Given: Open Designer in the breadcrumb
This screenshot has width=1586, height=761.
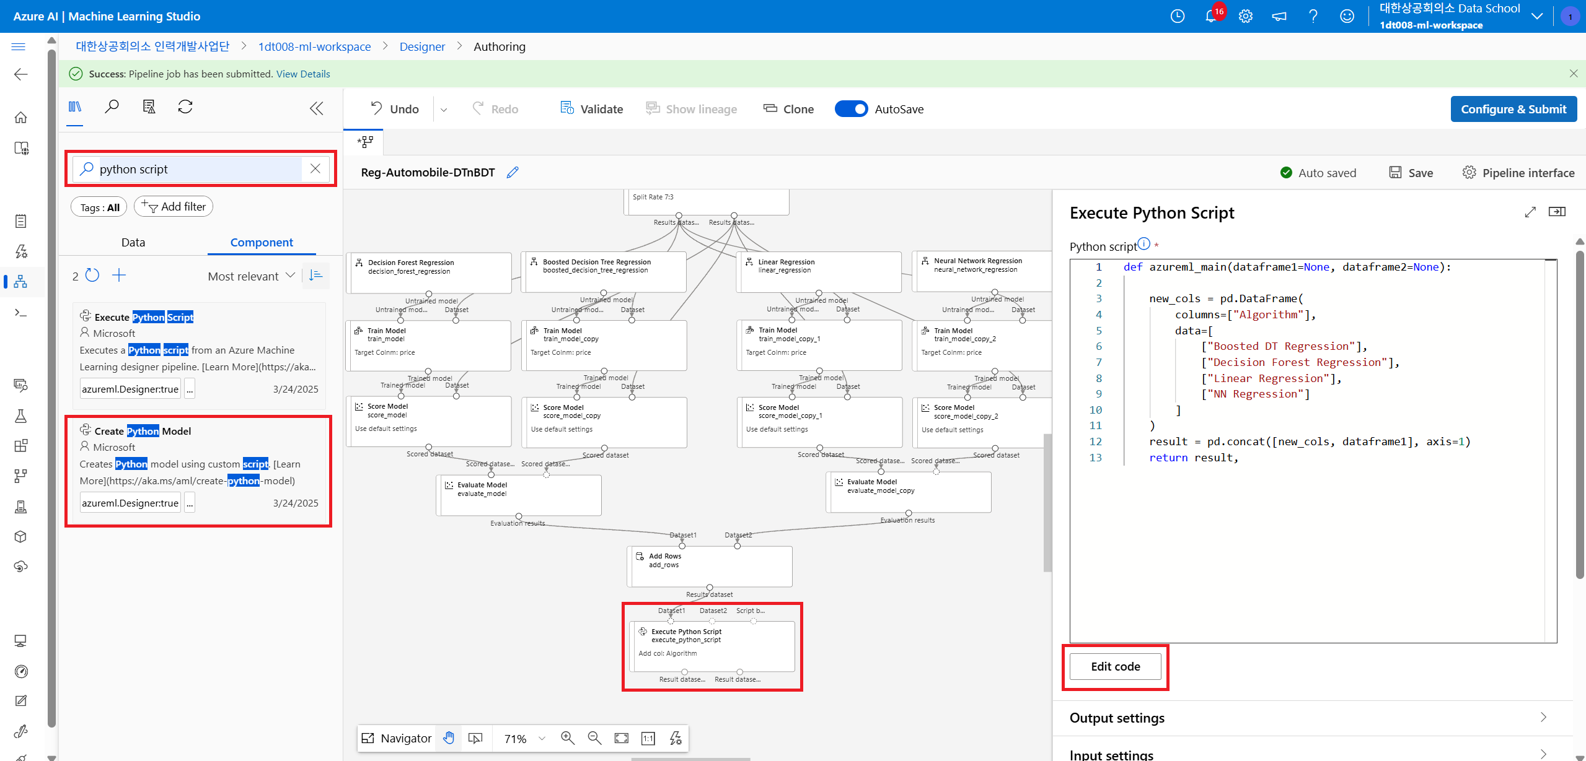Looking at the screenshot, I should [x=422, y=46].
